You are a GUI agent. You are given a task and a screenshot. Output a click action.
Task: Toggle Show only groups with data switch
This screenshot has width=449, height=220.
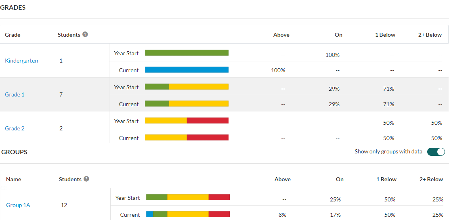coord(436,152)
